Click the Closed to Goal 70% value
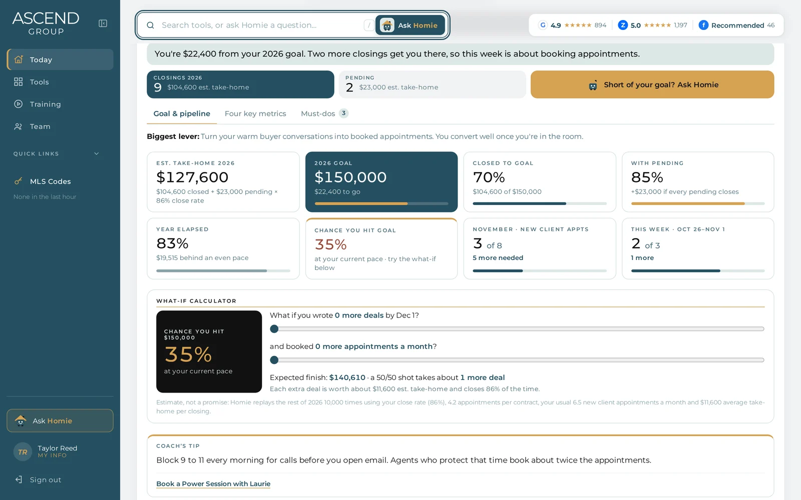The width and height of the screenshot is (801, 500). click(x=489, y=177)
